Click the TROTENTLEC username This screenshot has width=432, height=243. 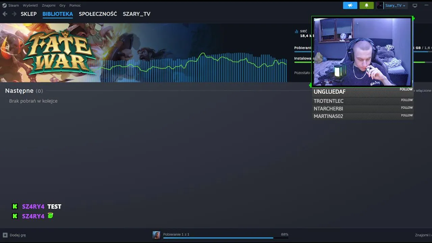[x=329, y=101]
